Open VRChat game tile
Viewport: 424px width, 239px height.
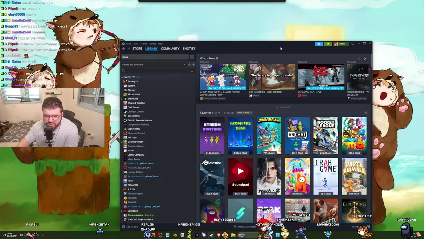(x=297, y=135)
